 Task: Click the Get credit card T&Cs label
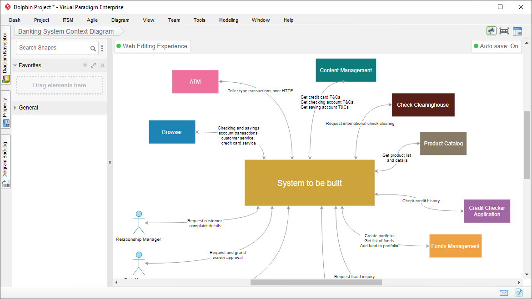320,97
